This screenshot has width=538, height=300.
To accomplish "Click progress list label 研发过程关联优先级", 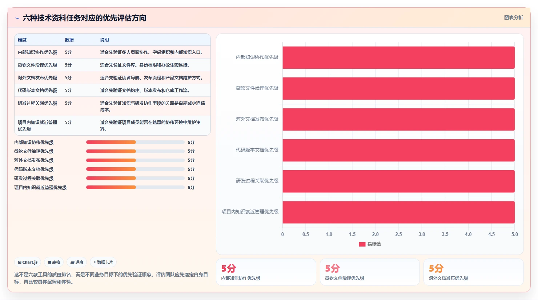I will tap(34, 179).
